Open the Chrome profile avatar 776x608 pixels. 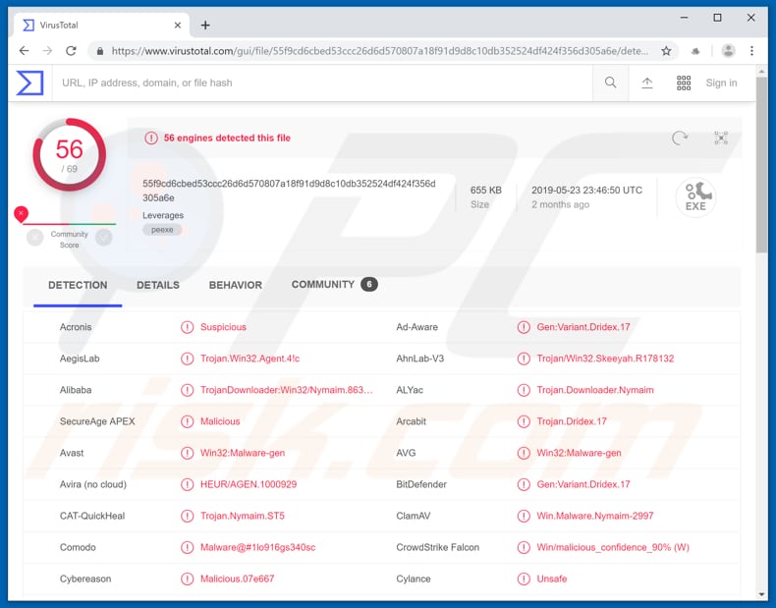click(x=728, y=51)
